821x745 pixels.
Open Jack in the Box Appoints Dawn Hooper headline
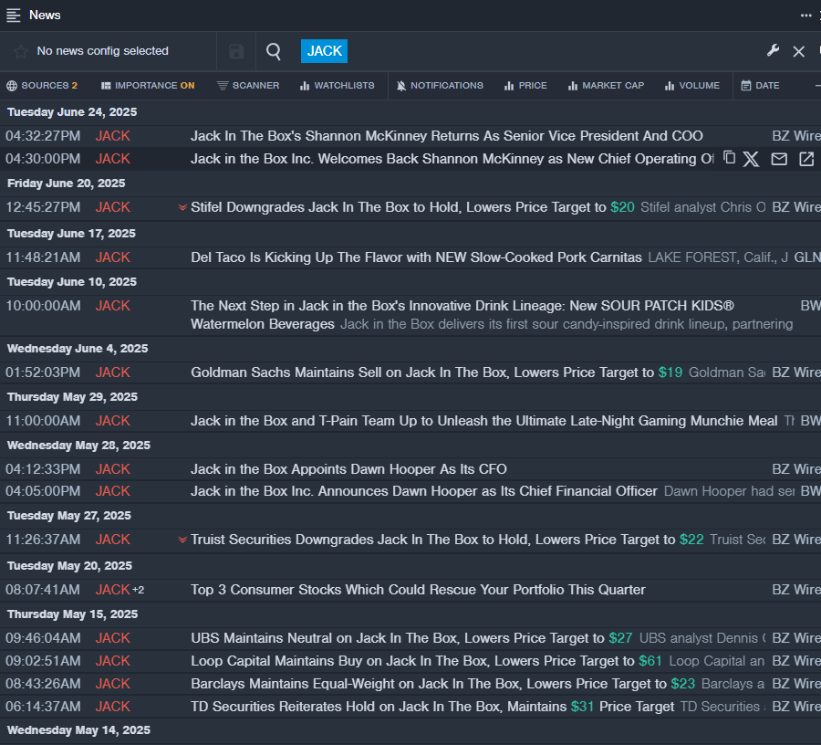[348, 469]
